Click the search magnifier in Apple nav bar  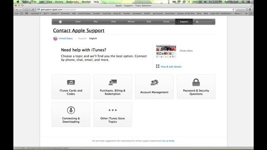(197, 22)
